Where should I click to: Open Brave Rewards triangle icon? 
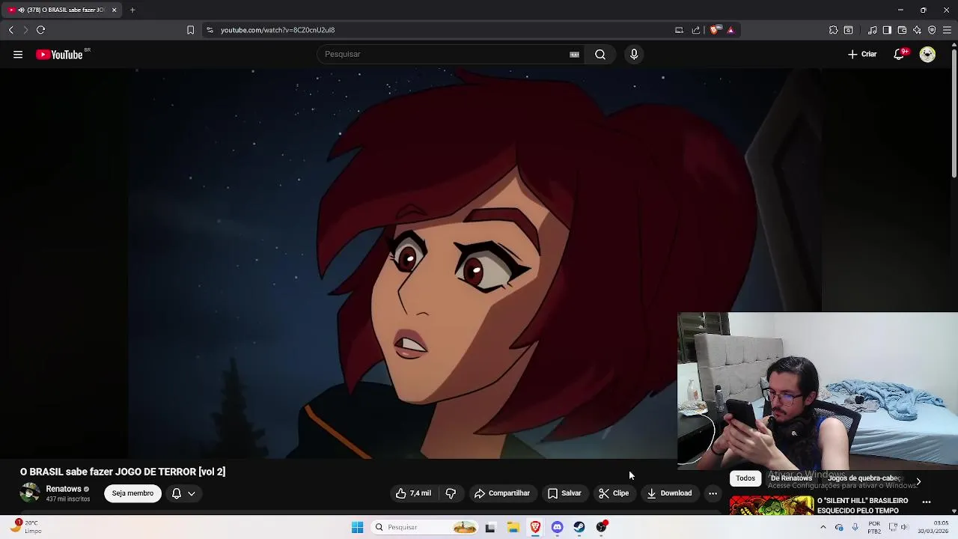(x=730, y=30)
